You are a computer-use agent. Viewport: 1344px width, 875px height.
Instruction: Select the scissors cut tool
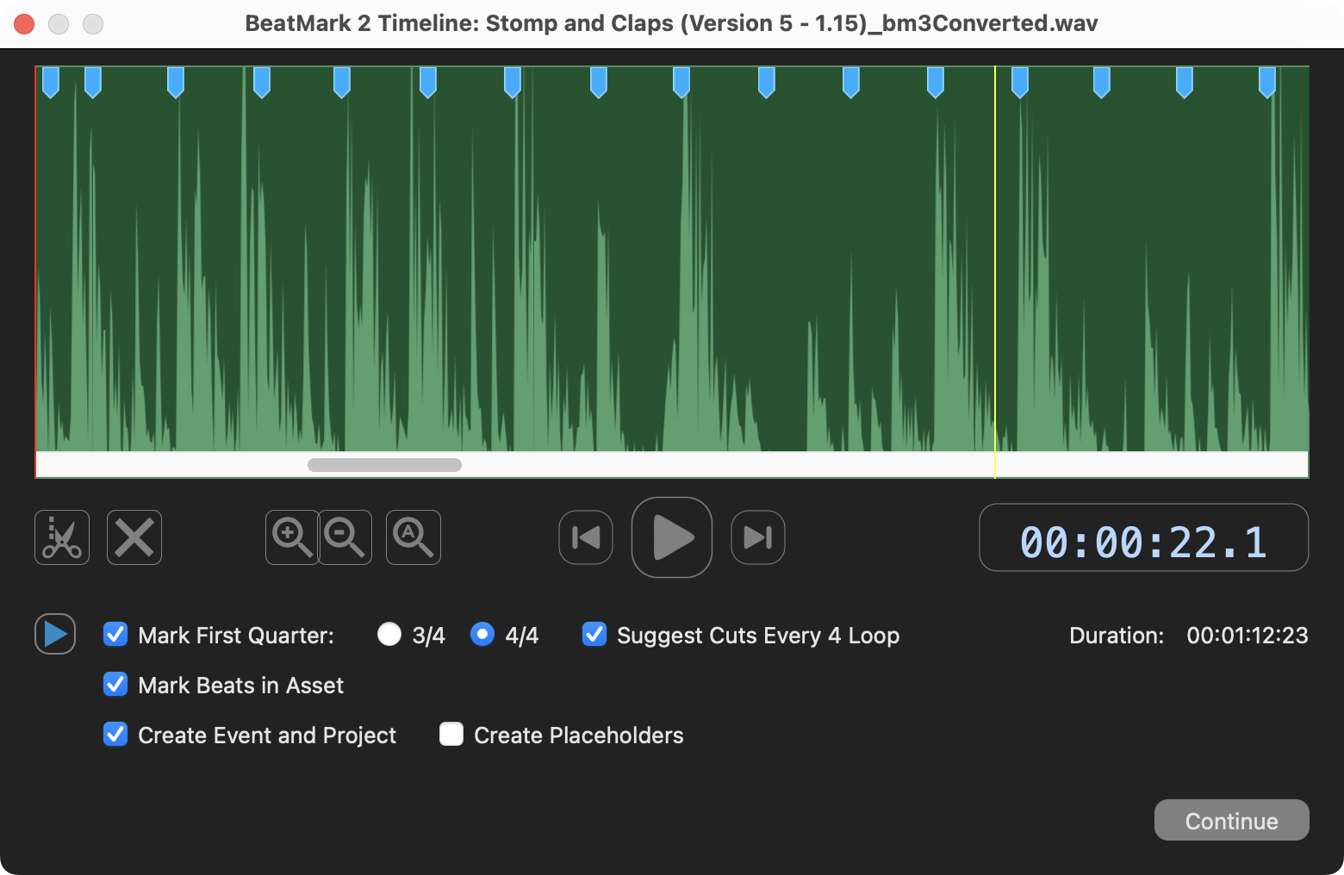(62, 537)
